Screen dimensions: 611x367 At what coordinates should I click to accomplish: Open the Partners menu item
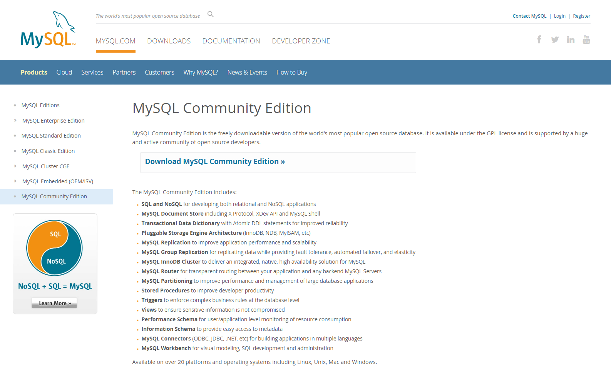coord(124,72)
